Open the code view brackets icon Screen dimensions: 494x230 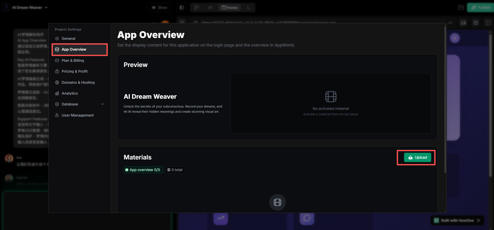[x=210, y=7]
